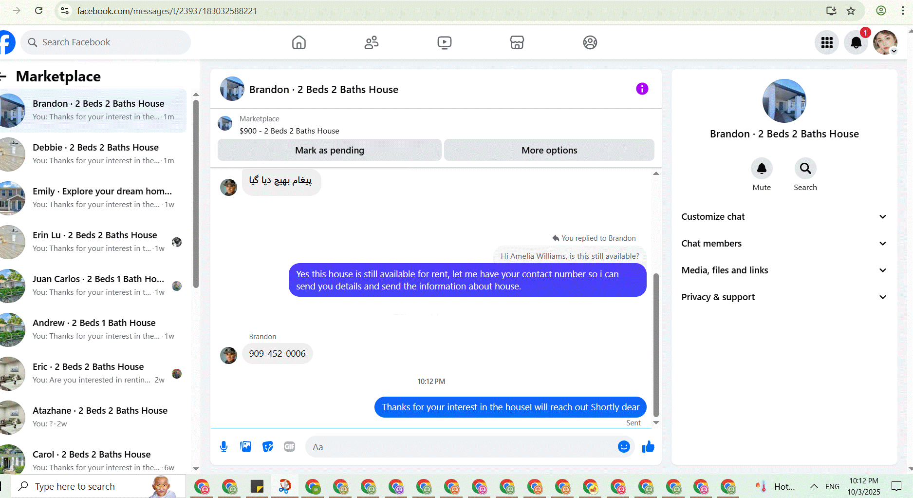The image size is (913, 498).
Task: Click the Facebook logo
Action: [7, 42]
